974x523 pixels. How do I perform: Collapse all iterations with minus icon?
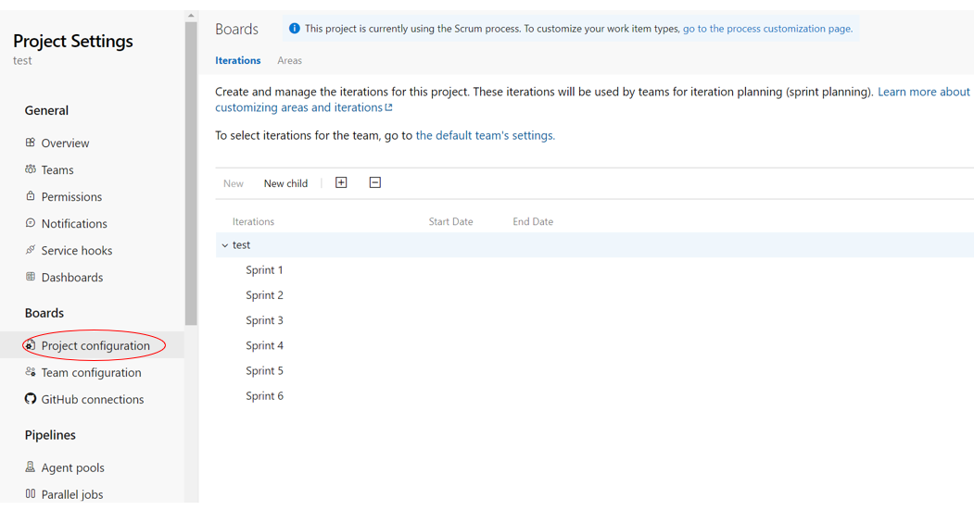374,182
